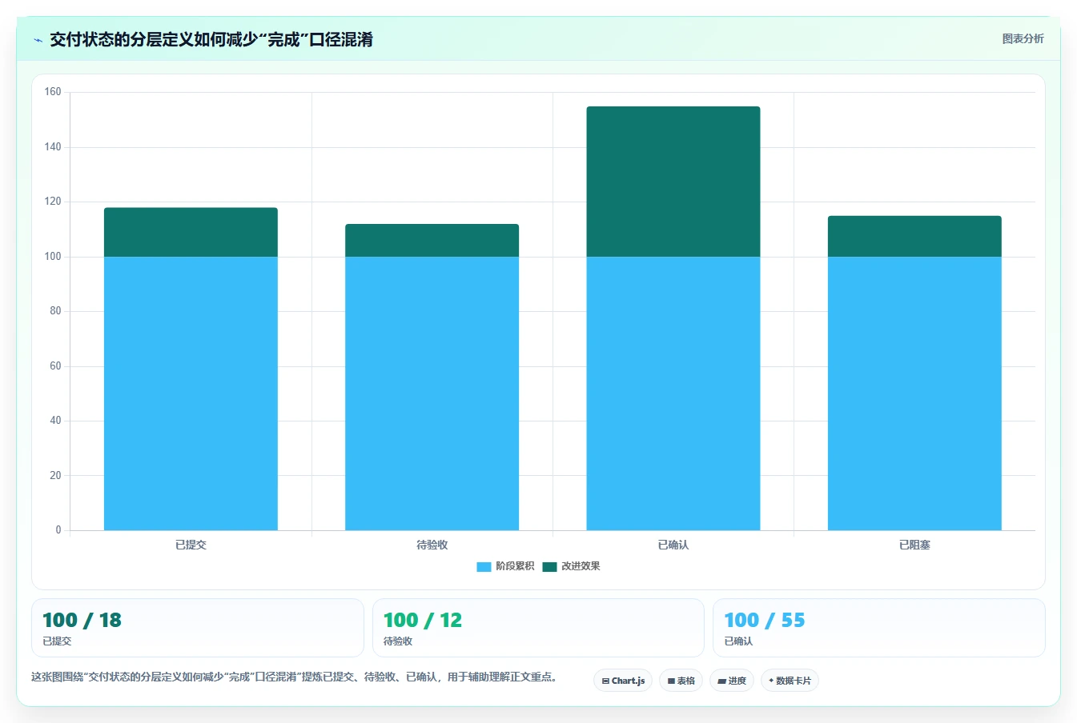Click the 已提交 x-axis label

(x=191, y=545)
